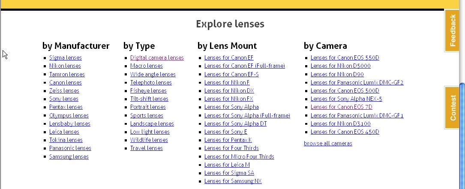Open Lenses for Pentax K
This screenshot has width=465, height=189.
(228, 140)
